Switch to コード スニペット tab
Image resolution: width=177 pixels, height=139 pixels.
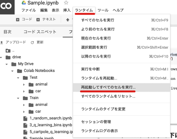pyautogui.click(x=40, y=32)
